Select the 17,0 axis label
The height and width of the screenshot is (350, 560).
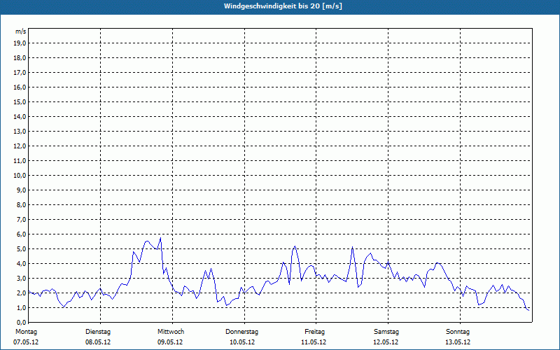[20, 73]
